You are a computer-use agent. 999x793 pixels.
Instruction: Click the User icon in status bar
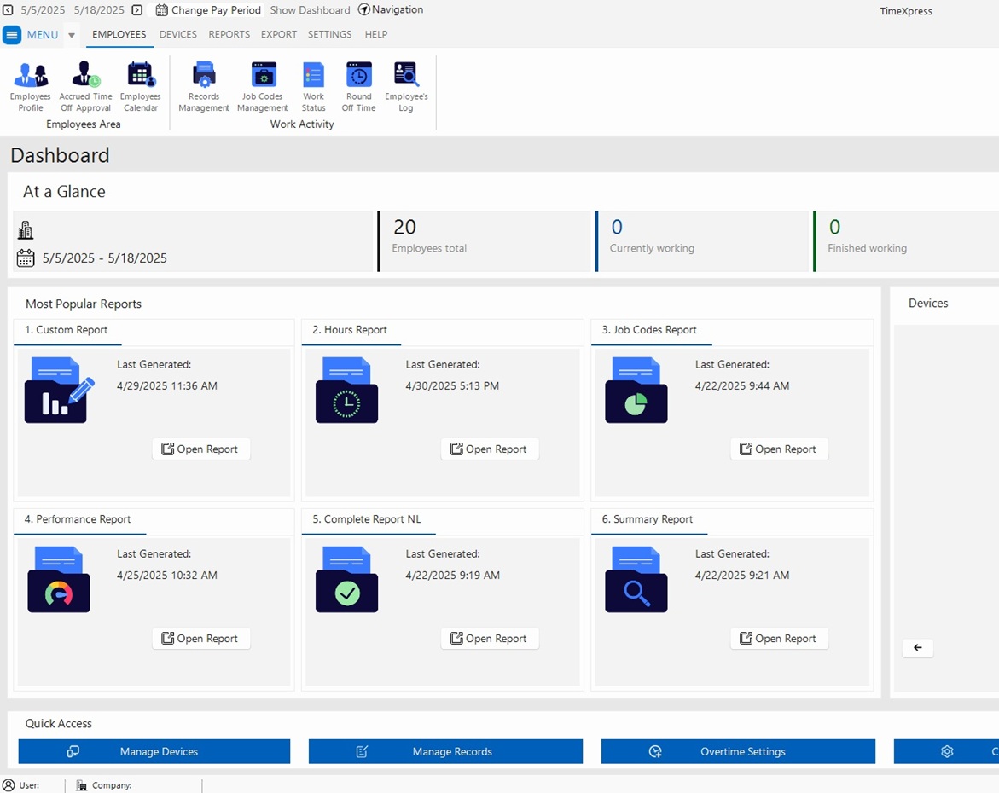[9, 785]
